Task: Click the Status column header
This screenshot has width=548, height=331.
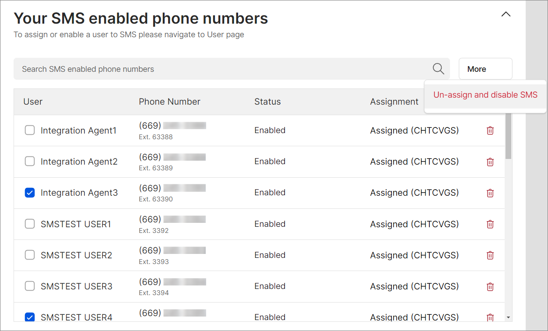Action: (267, 102)
